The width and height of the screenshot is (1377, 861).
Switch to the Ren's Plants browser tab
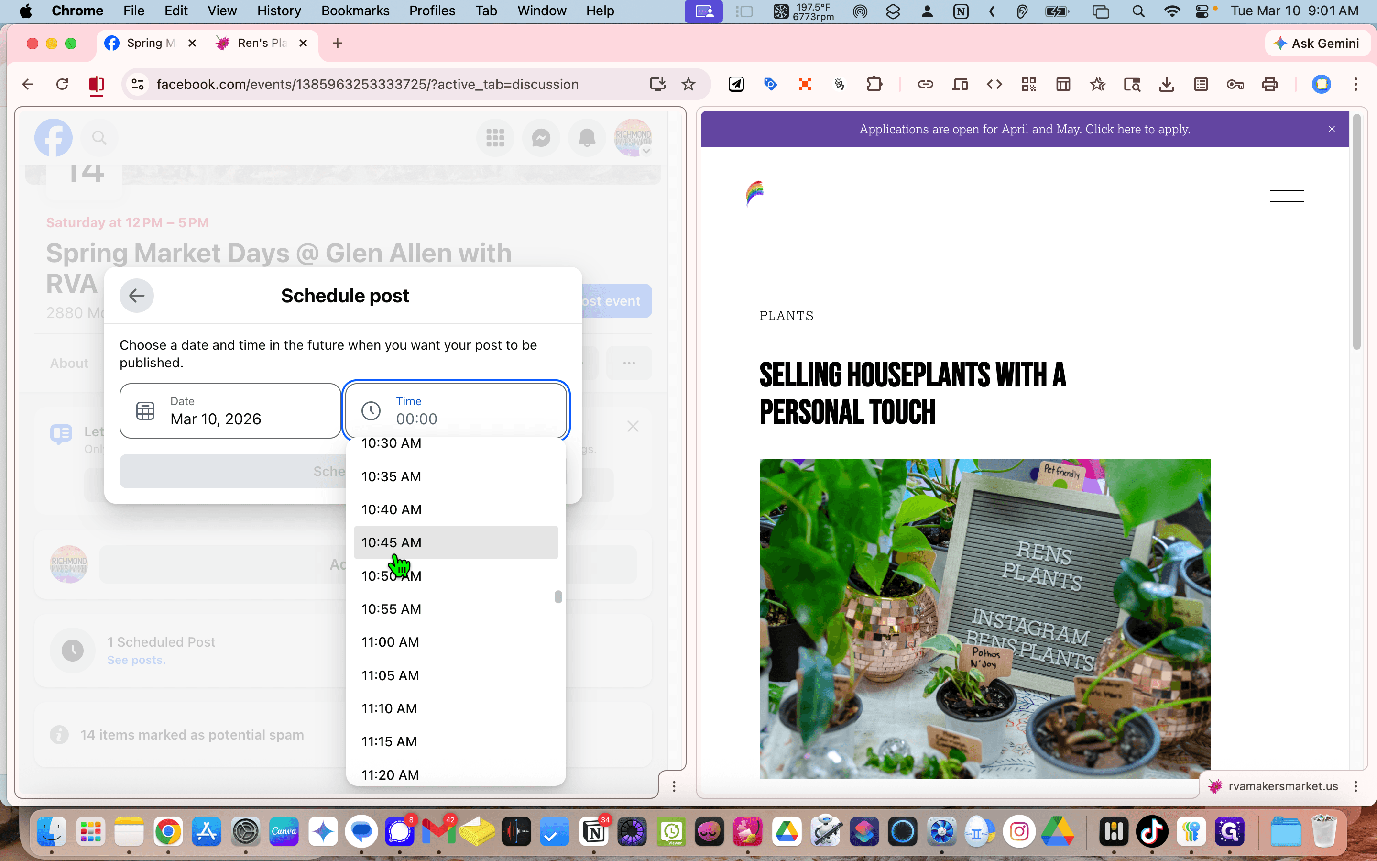click(261, 43)
